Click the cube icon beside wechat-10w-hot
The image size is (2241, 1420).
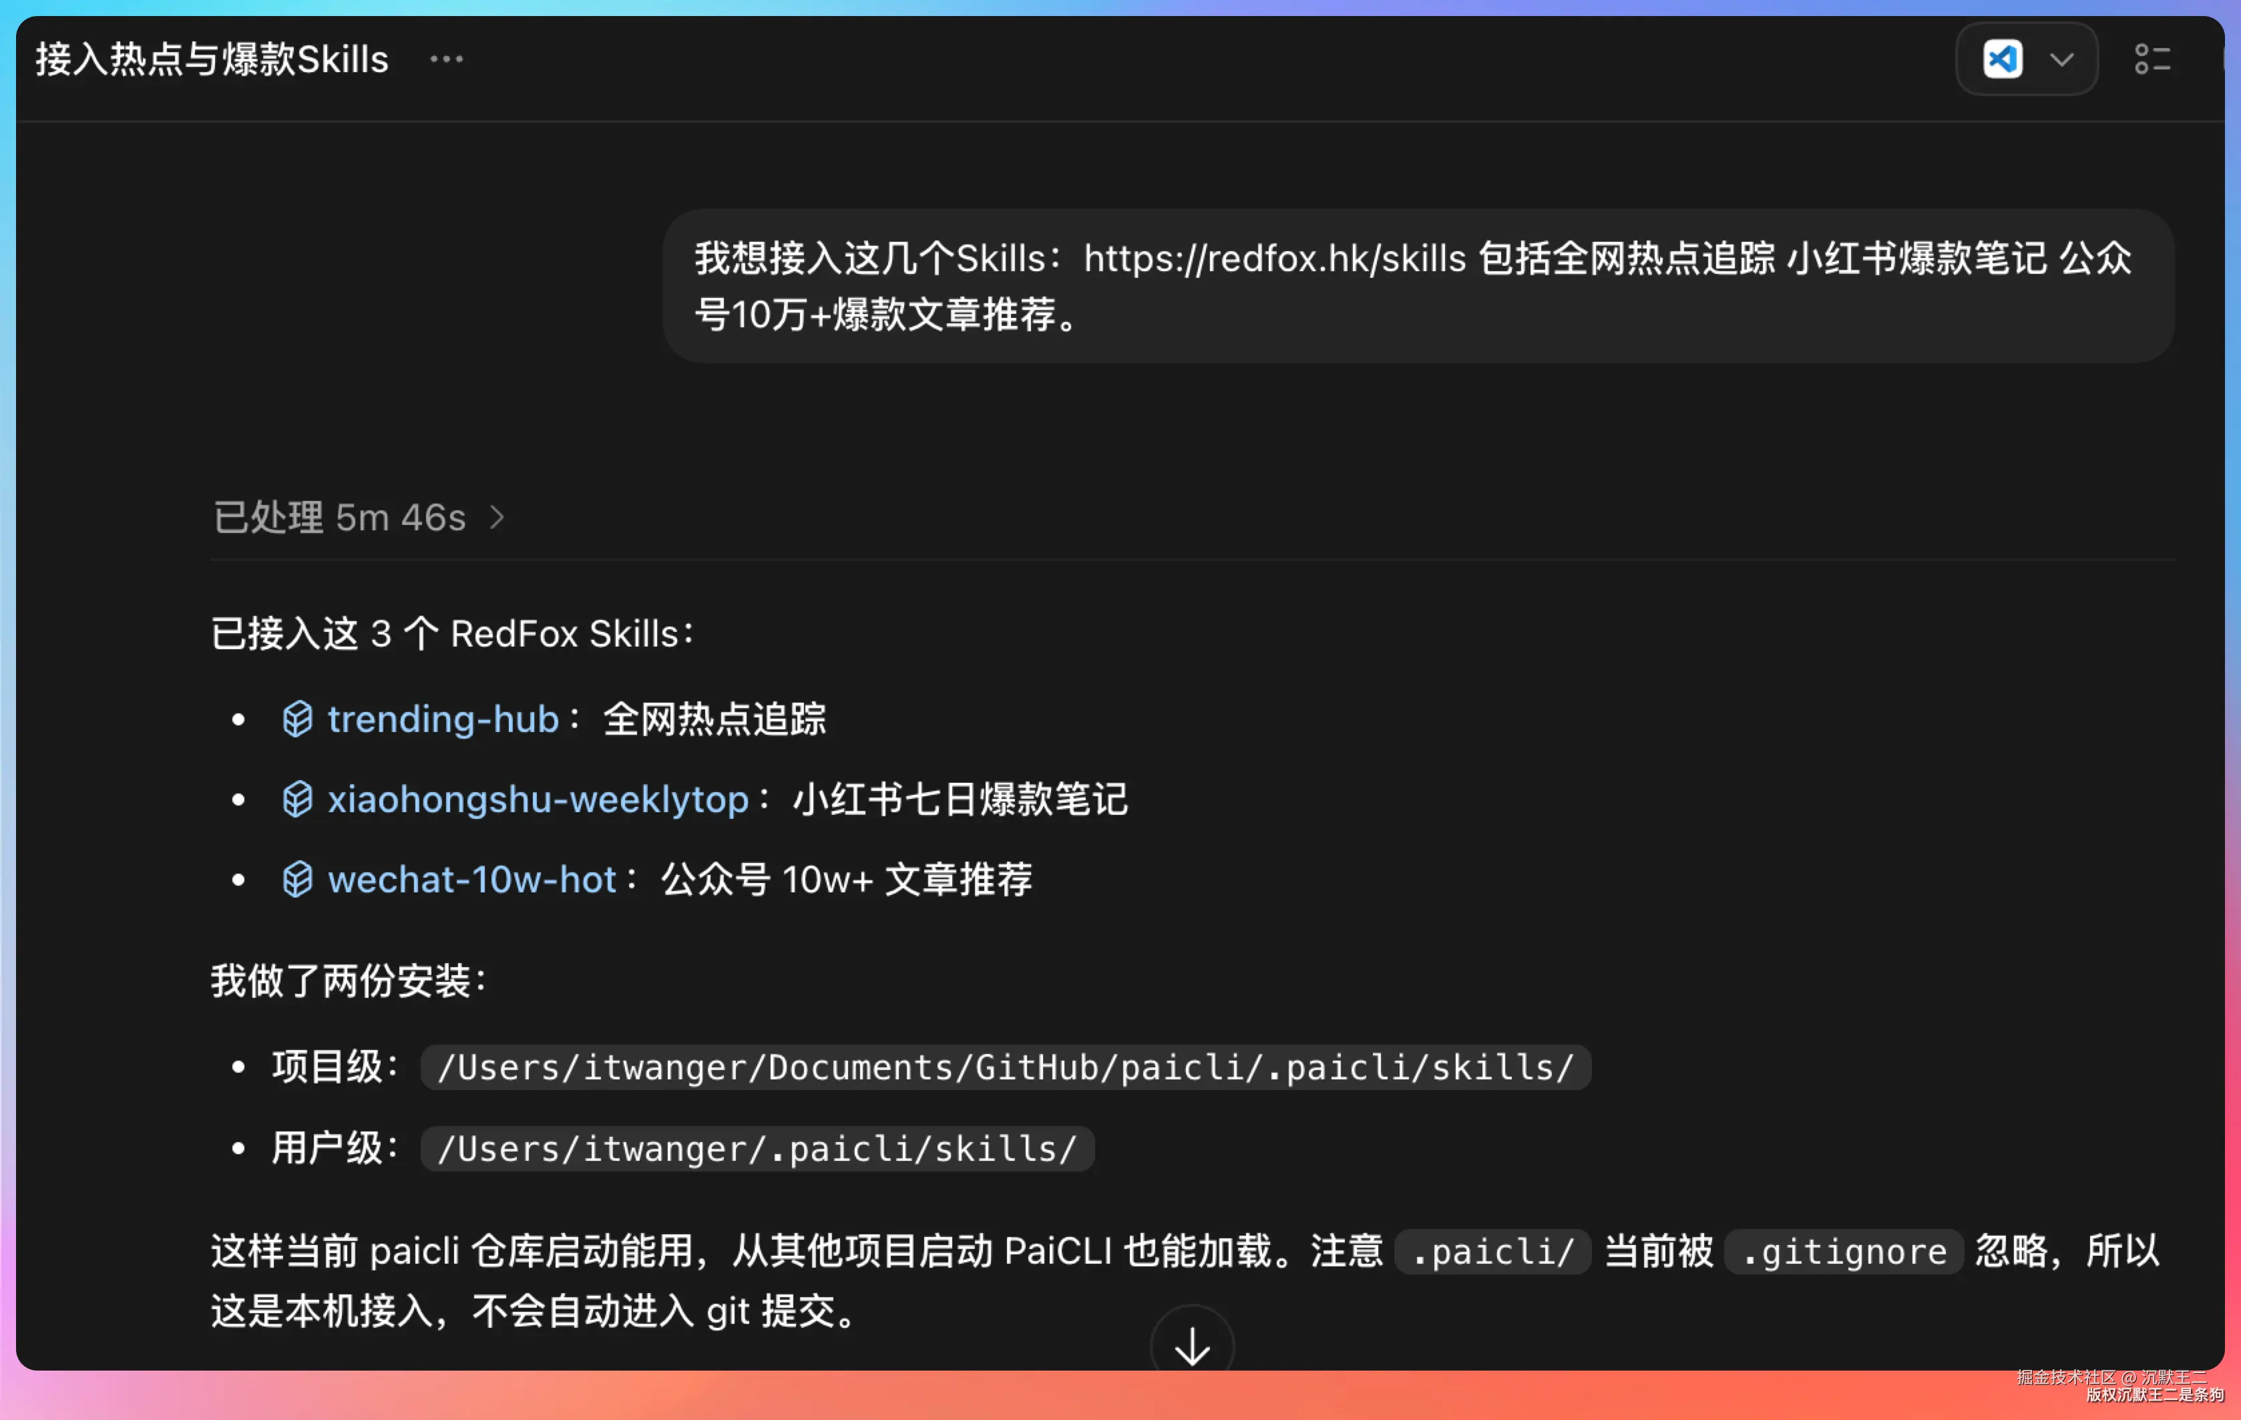point(297,879)
